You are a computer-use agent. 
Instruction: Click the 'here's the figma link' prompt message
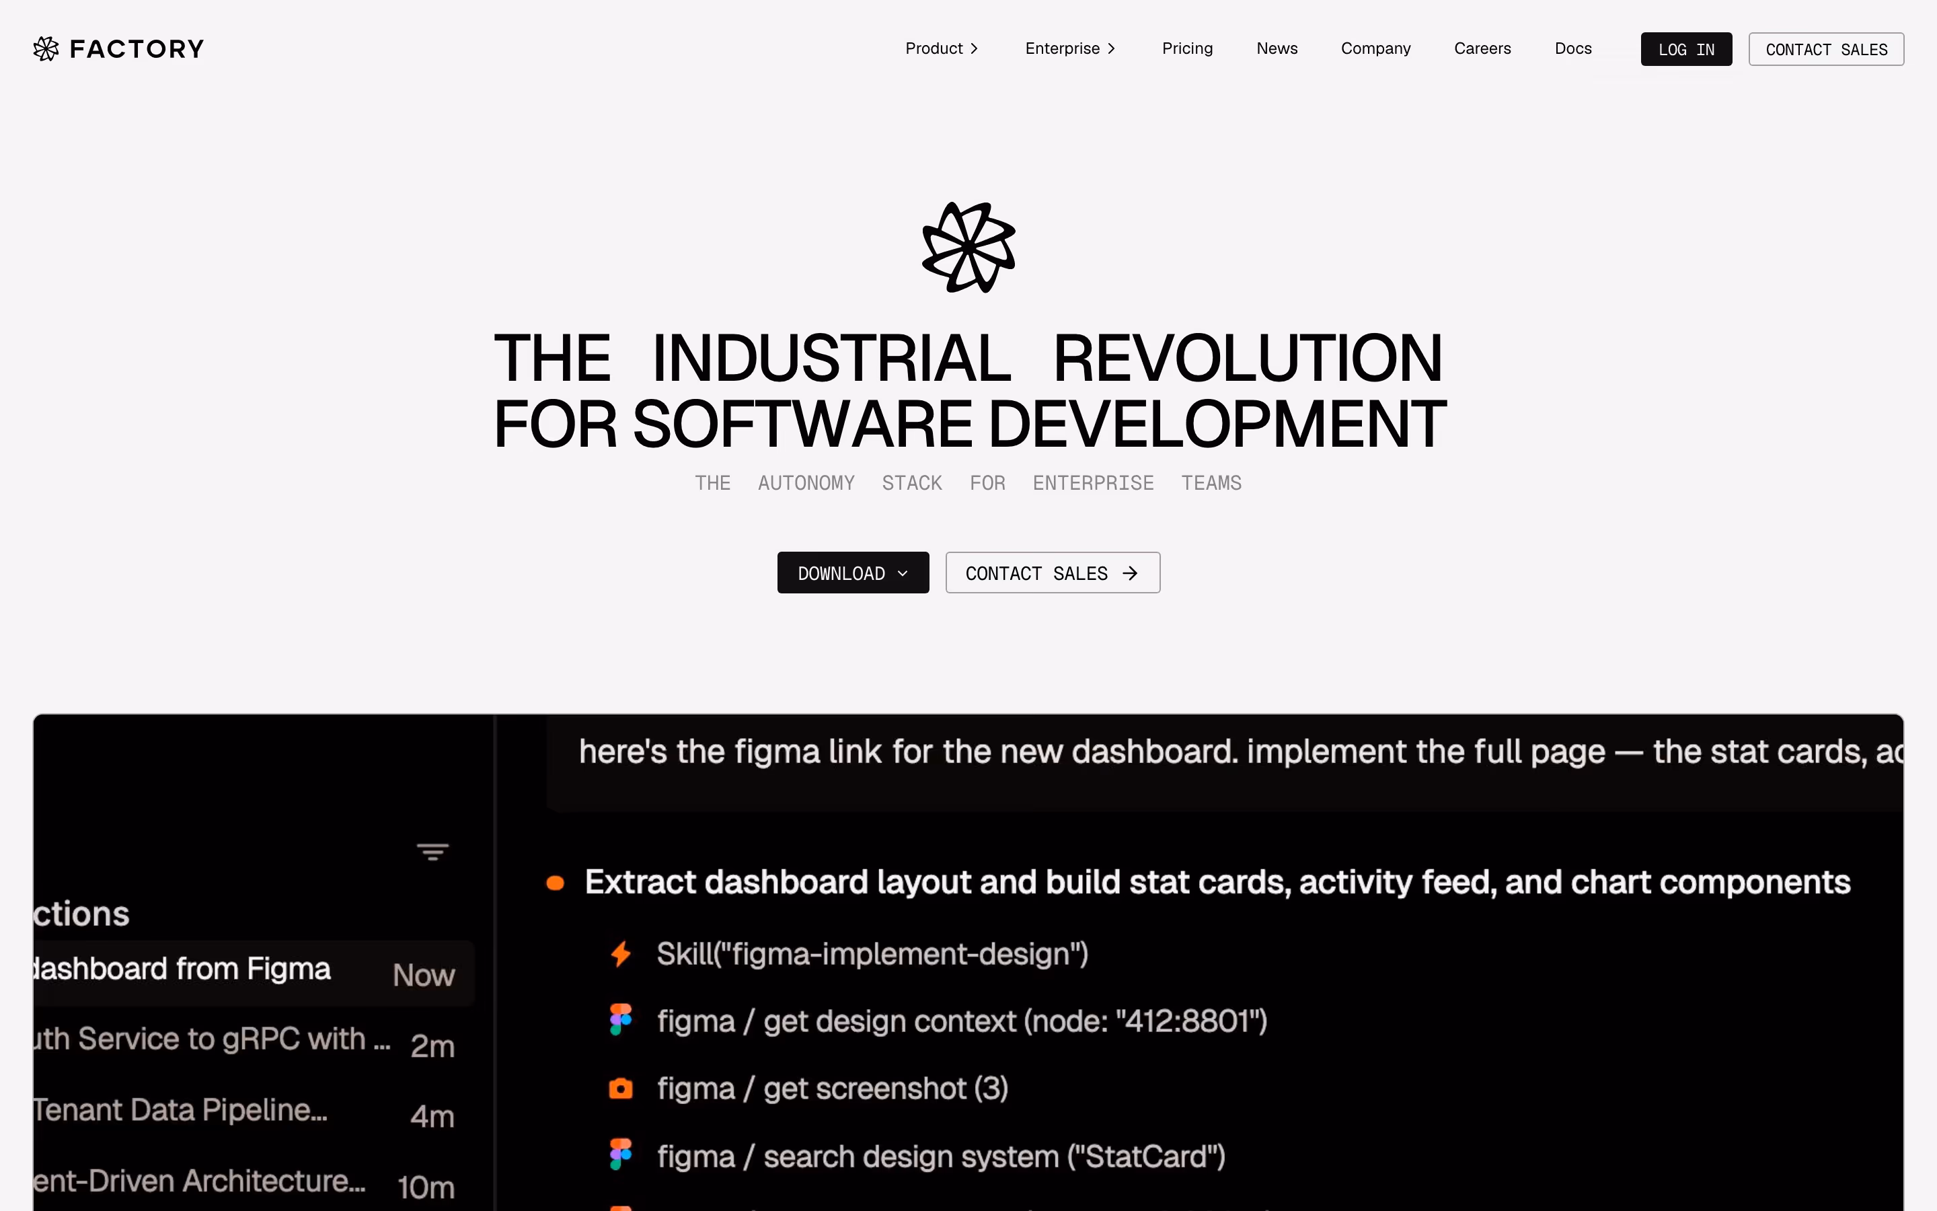1225,762
